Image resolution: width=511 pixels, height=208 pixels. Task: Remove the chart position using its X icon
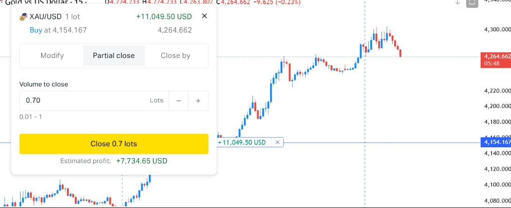point(277,143)
